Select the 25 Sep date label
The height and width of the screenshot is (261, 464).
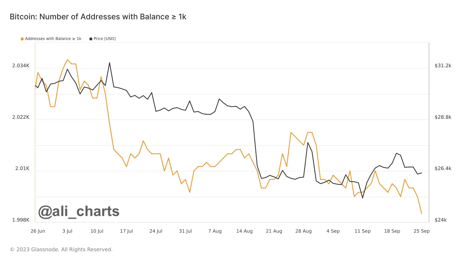click(x=421, y=231)
